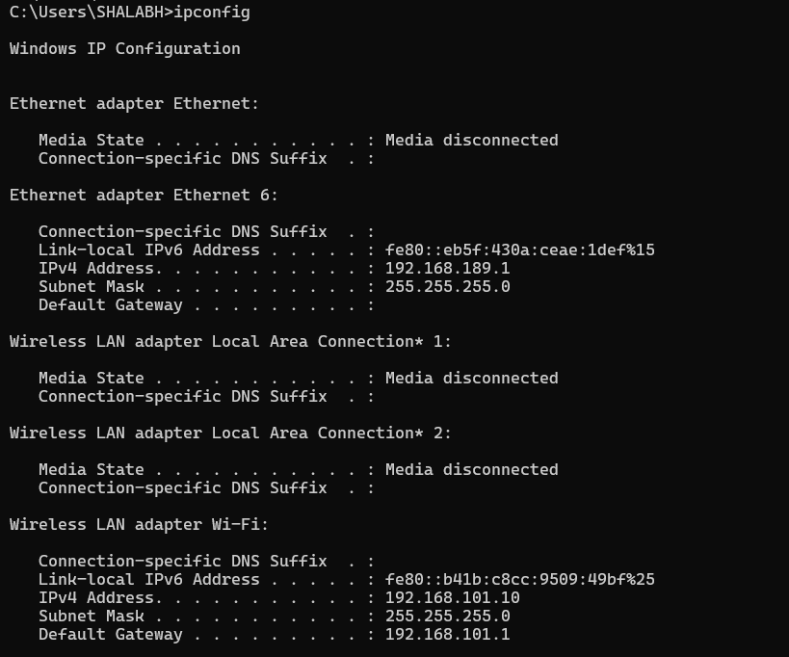The height and width of the screenshot is (657, 789).
Task: Click the Ethernet adapter Ethernet heading
Action: [x=134, y=103]
